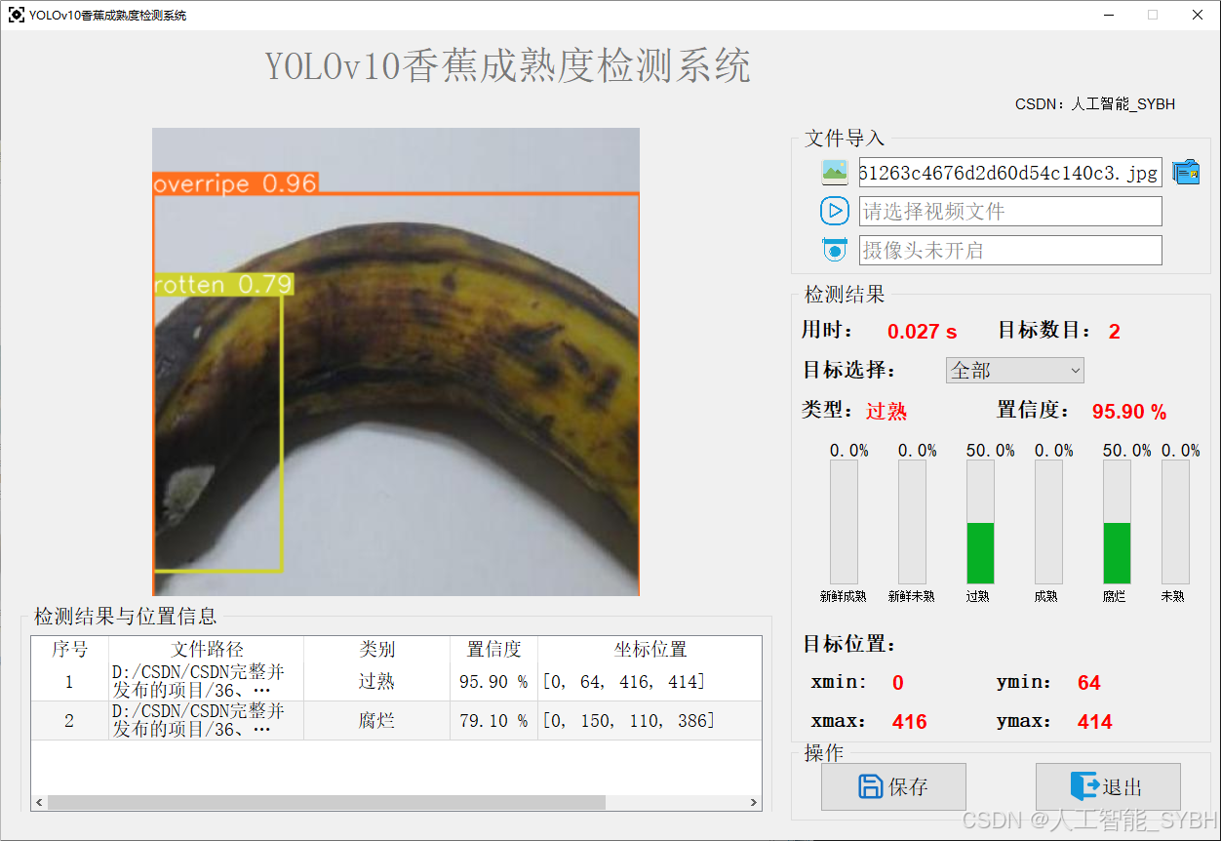Click the xmin value 0
The height and width of the screenshot is (841, 1221).
898,683
